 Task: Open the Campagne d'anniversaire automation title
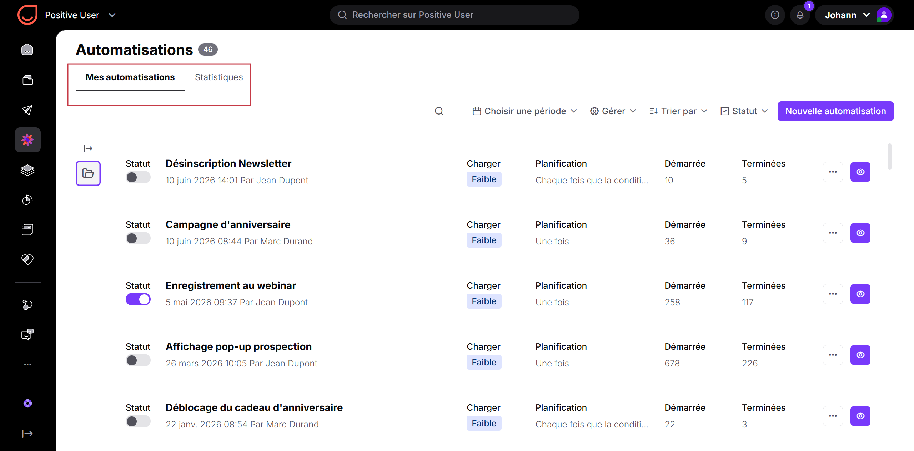(228, 225)
